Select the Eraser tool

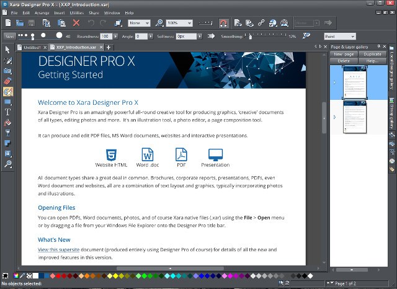8,81
